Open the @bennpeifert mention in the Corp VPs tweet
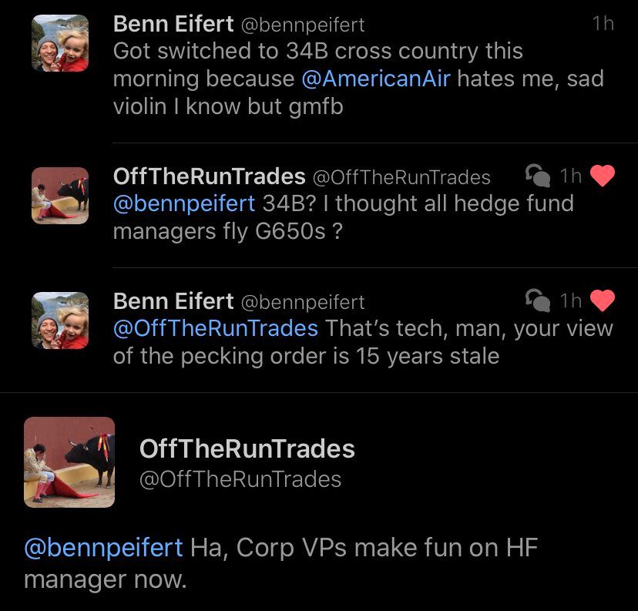 pyautogui.click(x=103, y=548)
